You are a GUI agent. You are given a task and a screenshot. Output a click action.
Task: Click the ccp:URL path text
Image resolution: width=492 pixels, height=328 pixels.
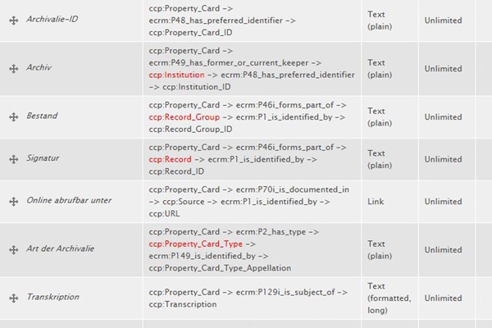coord(164,214)
